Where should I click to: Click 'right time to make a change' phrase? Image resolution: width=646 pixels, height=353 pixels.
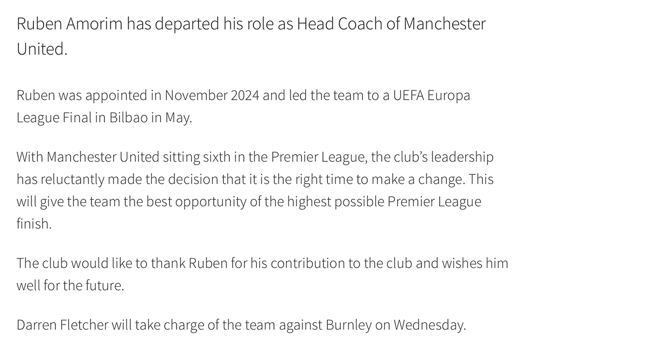pos(379,179)
